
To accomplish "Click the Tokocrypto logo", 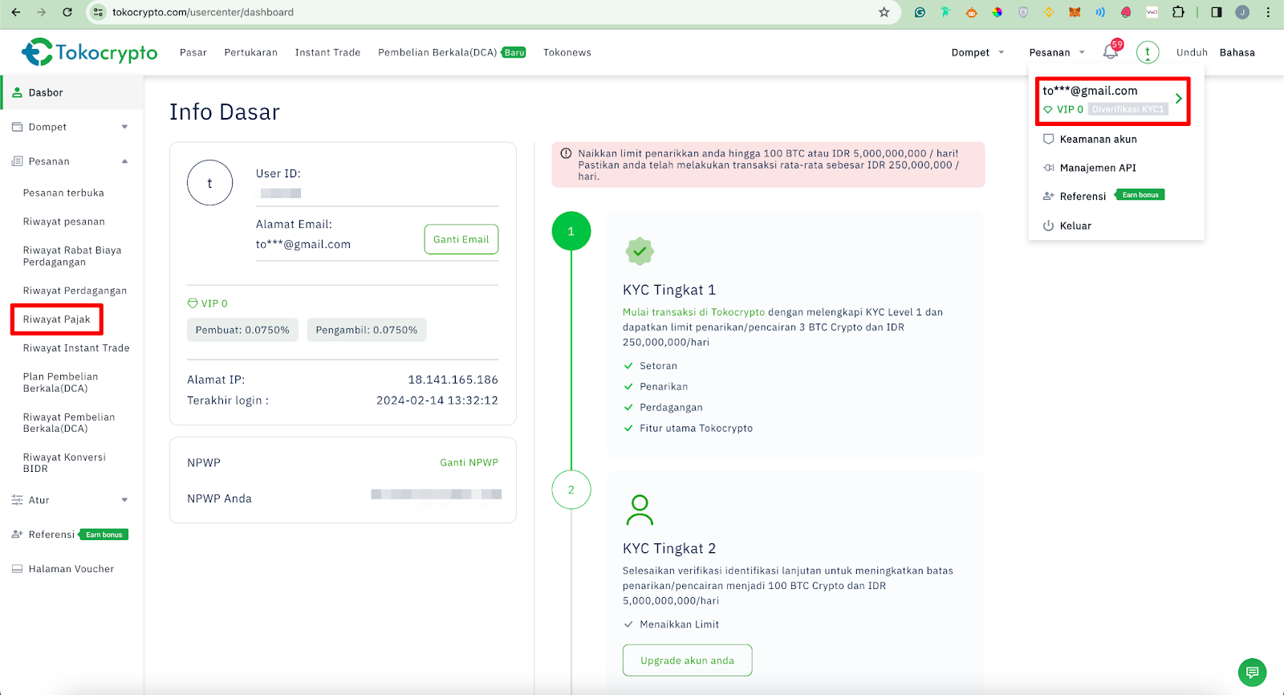I will coord(89,52).
